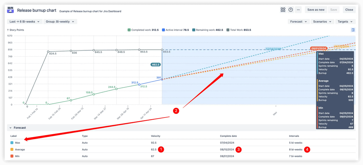Screen dimensions: 363x165
Task: Toggle the side panel collapse icon
Action: pyautogui.click(x=353, y=30)
